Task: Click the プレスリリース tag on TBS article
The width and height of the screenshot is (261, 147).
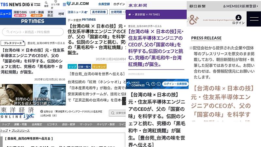Action: click(13, 43)
